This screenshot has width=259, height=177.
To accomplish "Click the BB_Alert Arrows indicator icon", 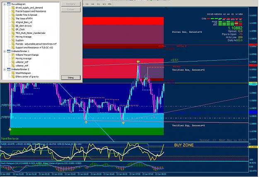I will point(13,26).
